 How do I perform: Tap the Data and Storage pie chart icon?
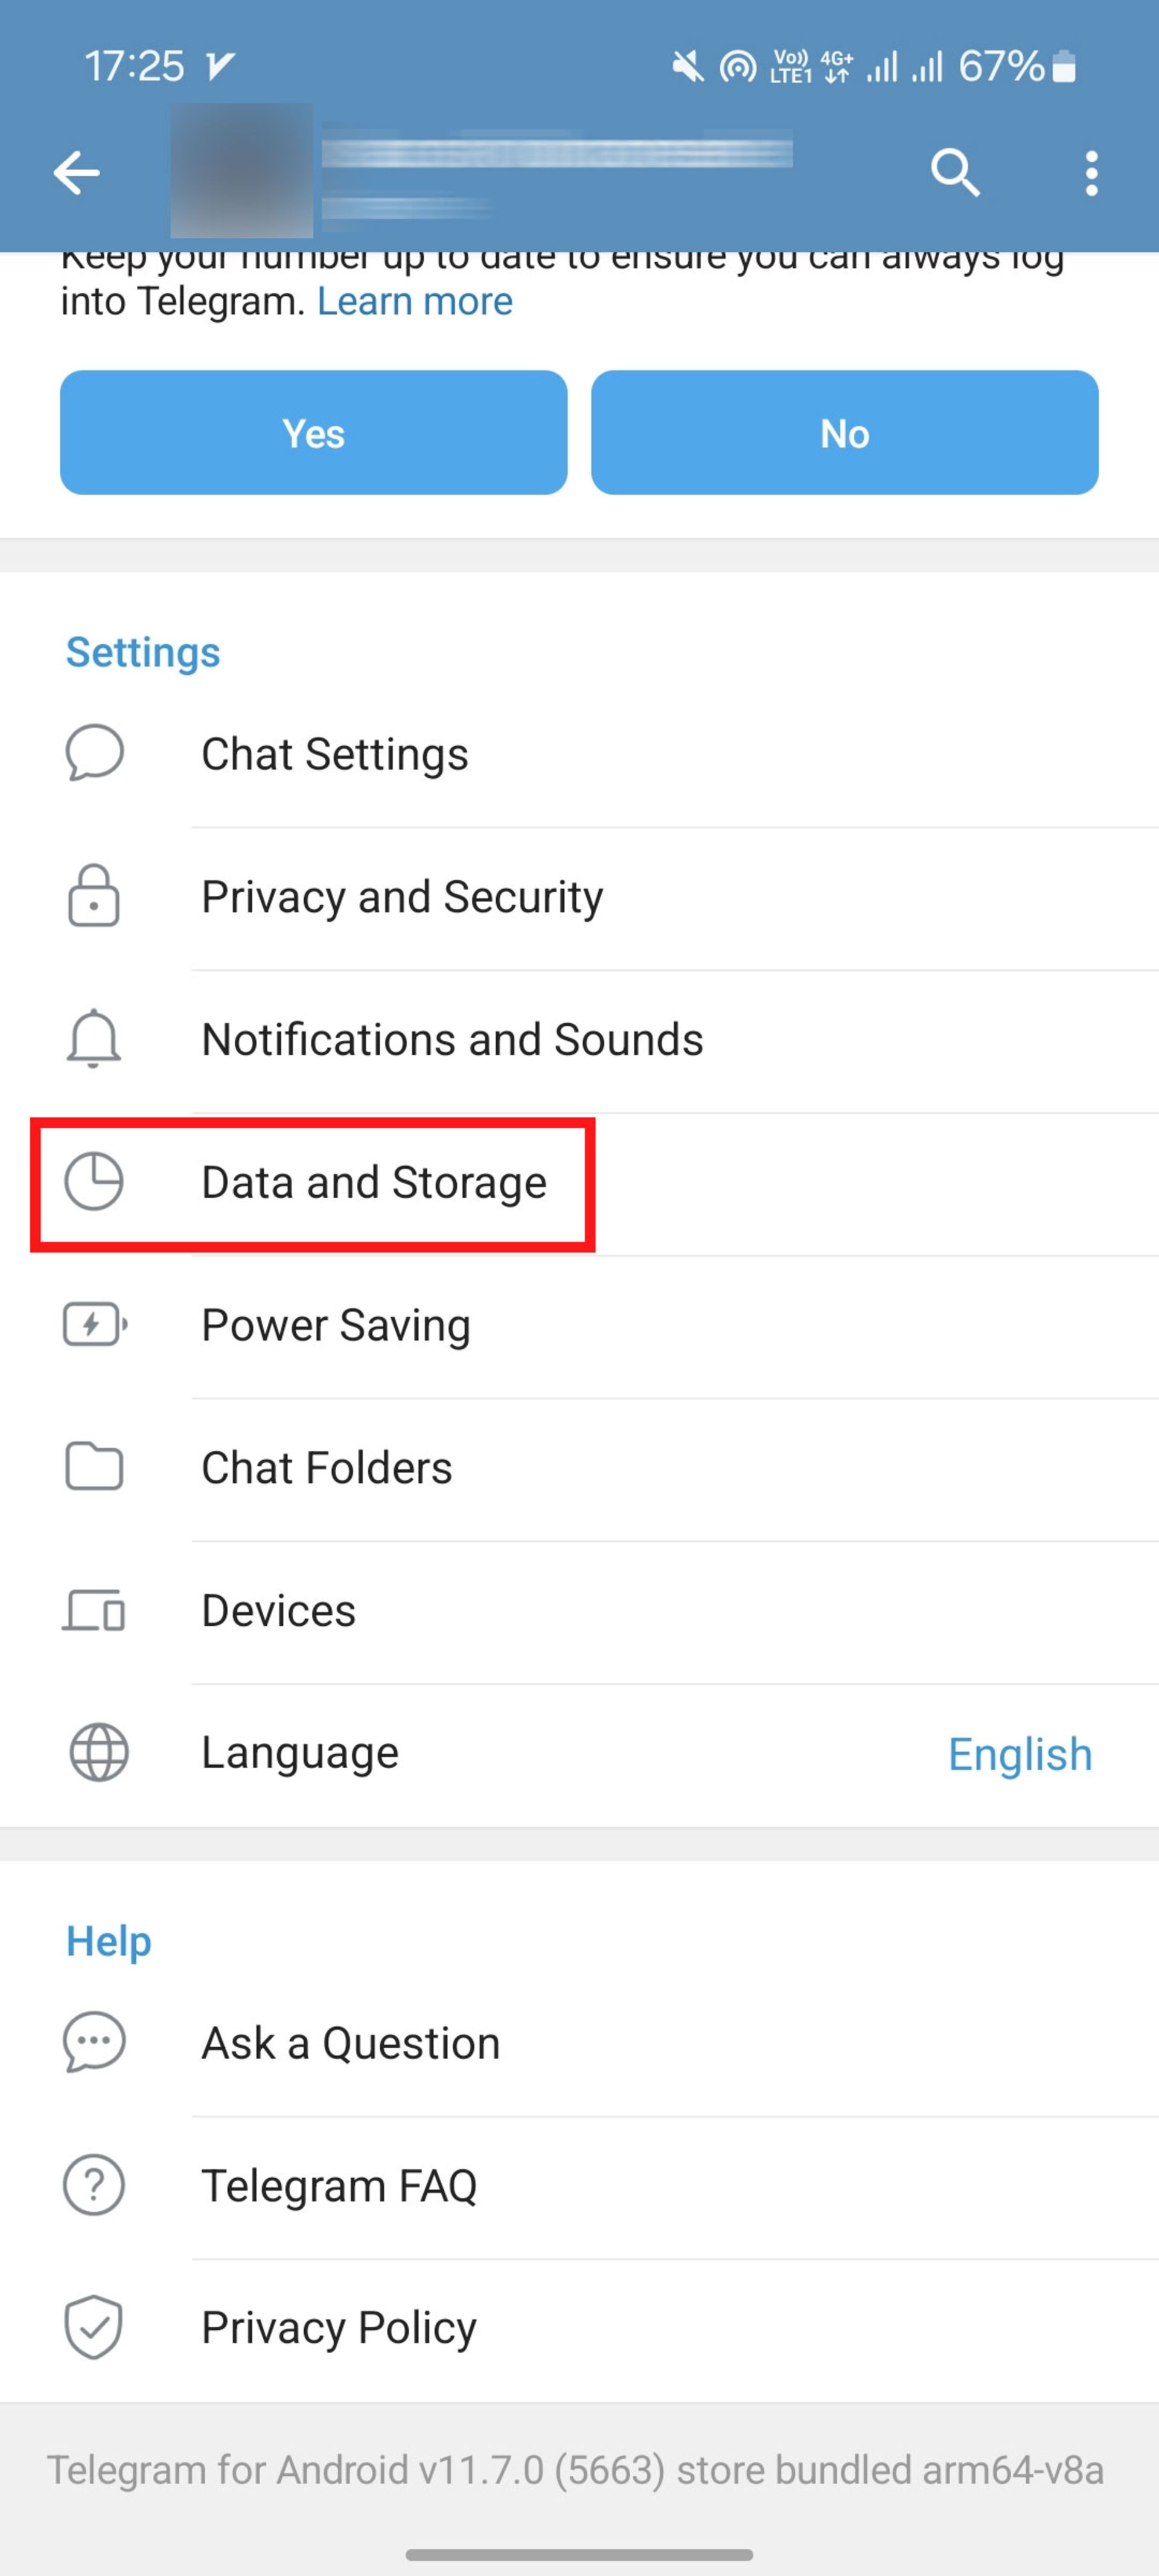click(94, 1181)
